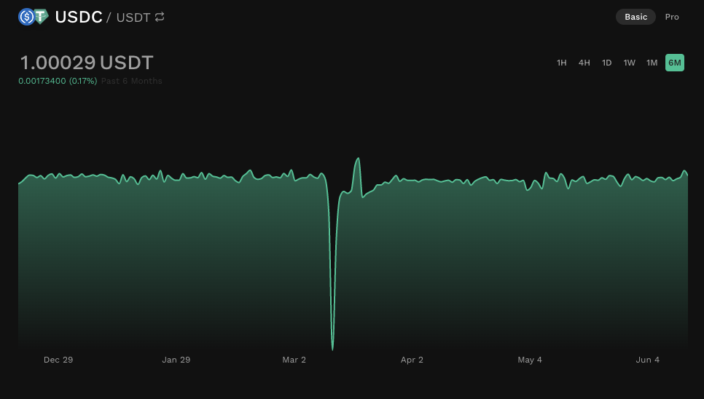Viewport: 704px width, 399px height.
Task: Switch to Pro chart mode
Action: point(672,17)
